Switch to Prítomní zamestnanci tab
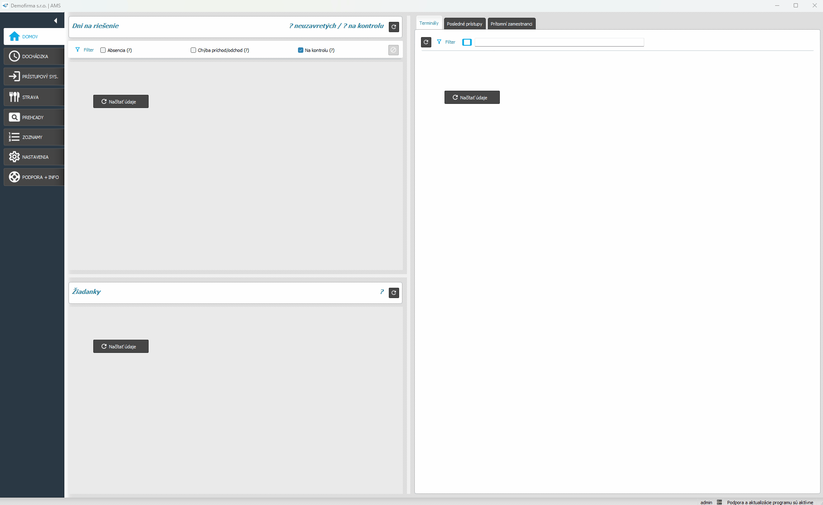Viewport: 823px width, 505px height. click(511, 24)
